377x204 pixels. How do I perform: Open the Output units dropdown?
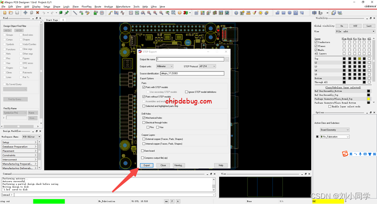(165, 66)
